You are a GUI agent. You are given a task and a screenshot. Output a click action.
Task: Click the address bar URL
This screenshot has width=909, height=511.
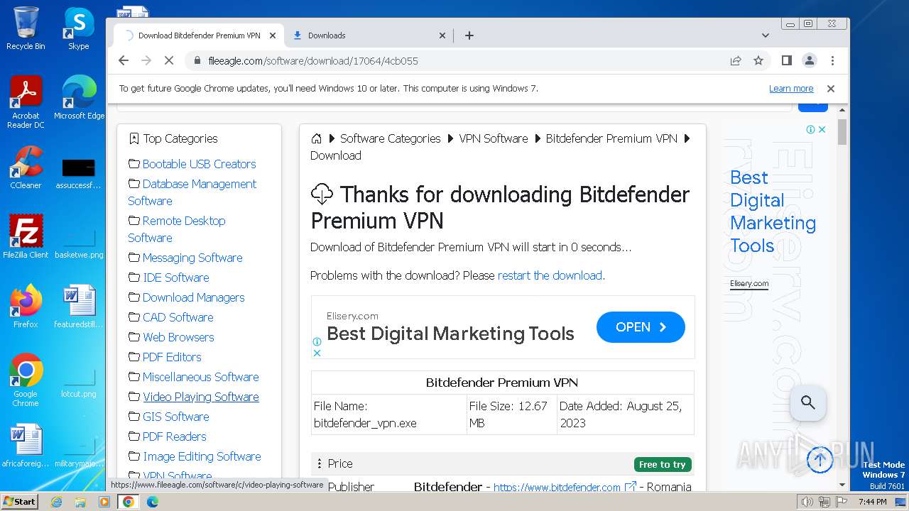[313, 61]
